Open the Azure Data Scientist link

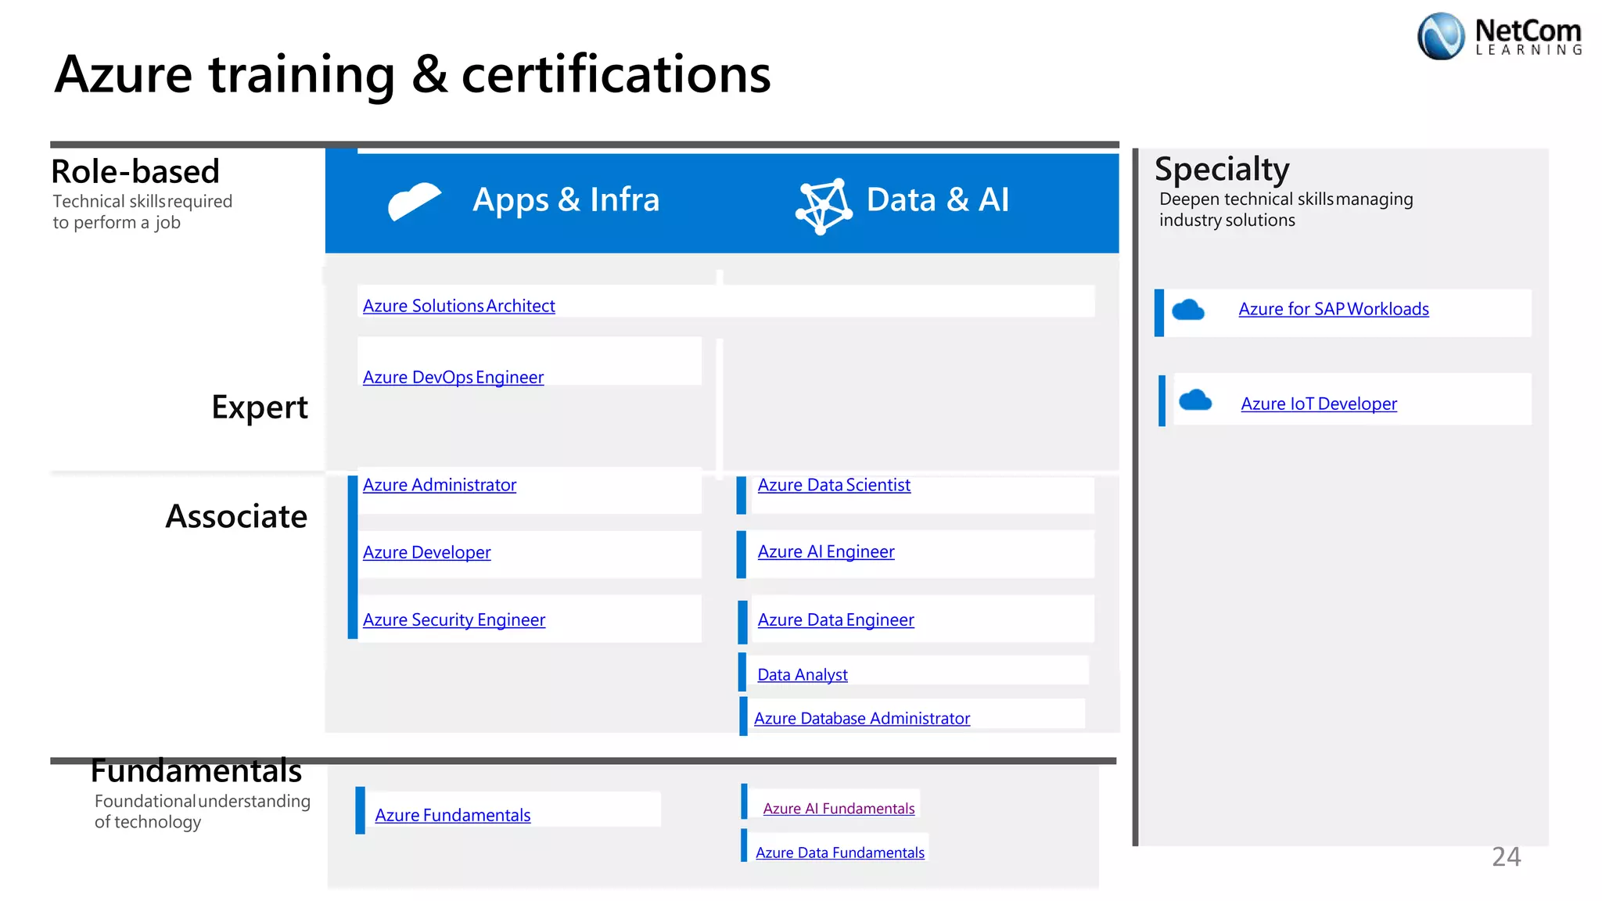pos(834,485)
